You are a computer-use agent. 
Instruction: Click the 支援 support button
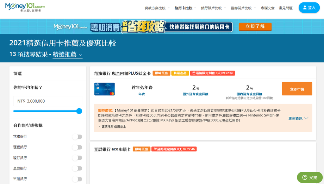(x=310, y=177)
